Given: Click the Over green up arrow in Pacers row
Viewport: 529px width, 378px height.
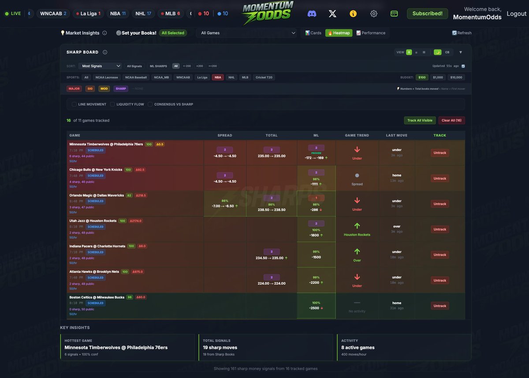Looking at the screenshot, I should click(x=357, y=252).
